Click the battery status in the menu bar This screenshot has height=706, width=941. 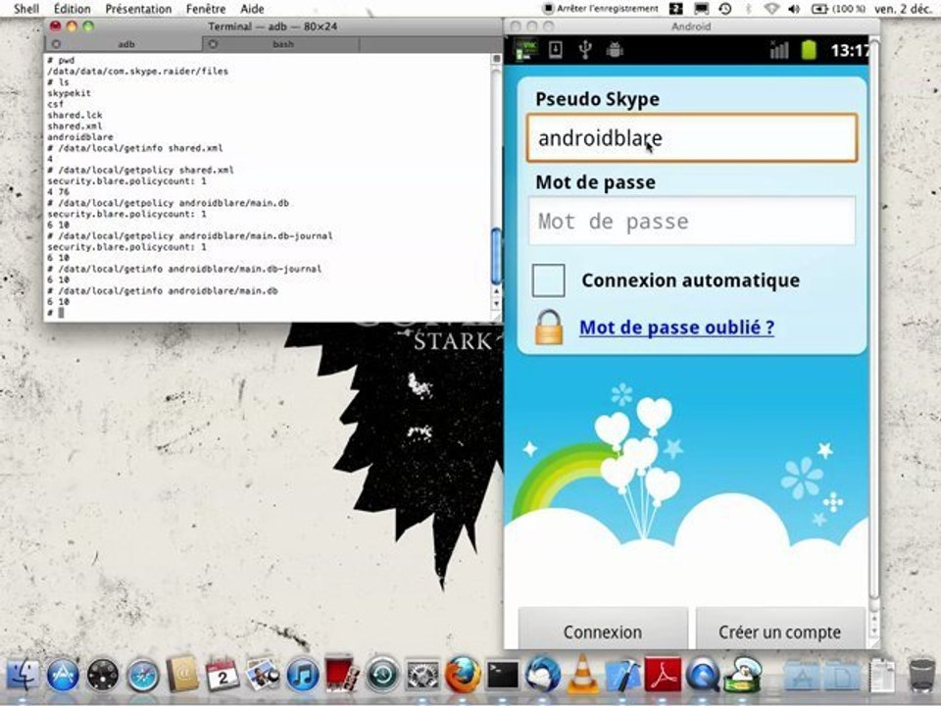[838, 9]
